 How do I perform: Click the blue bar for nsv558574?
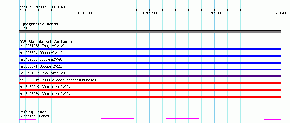click(150, 69)
